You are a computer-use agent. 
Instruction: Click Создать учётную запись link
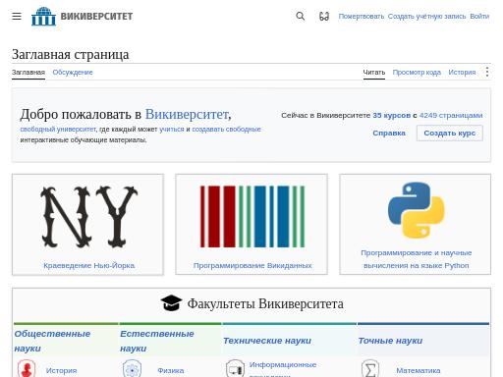[x=426, y=16]
